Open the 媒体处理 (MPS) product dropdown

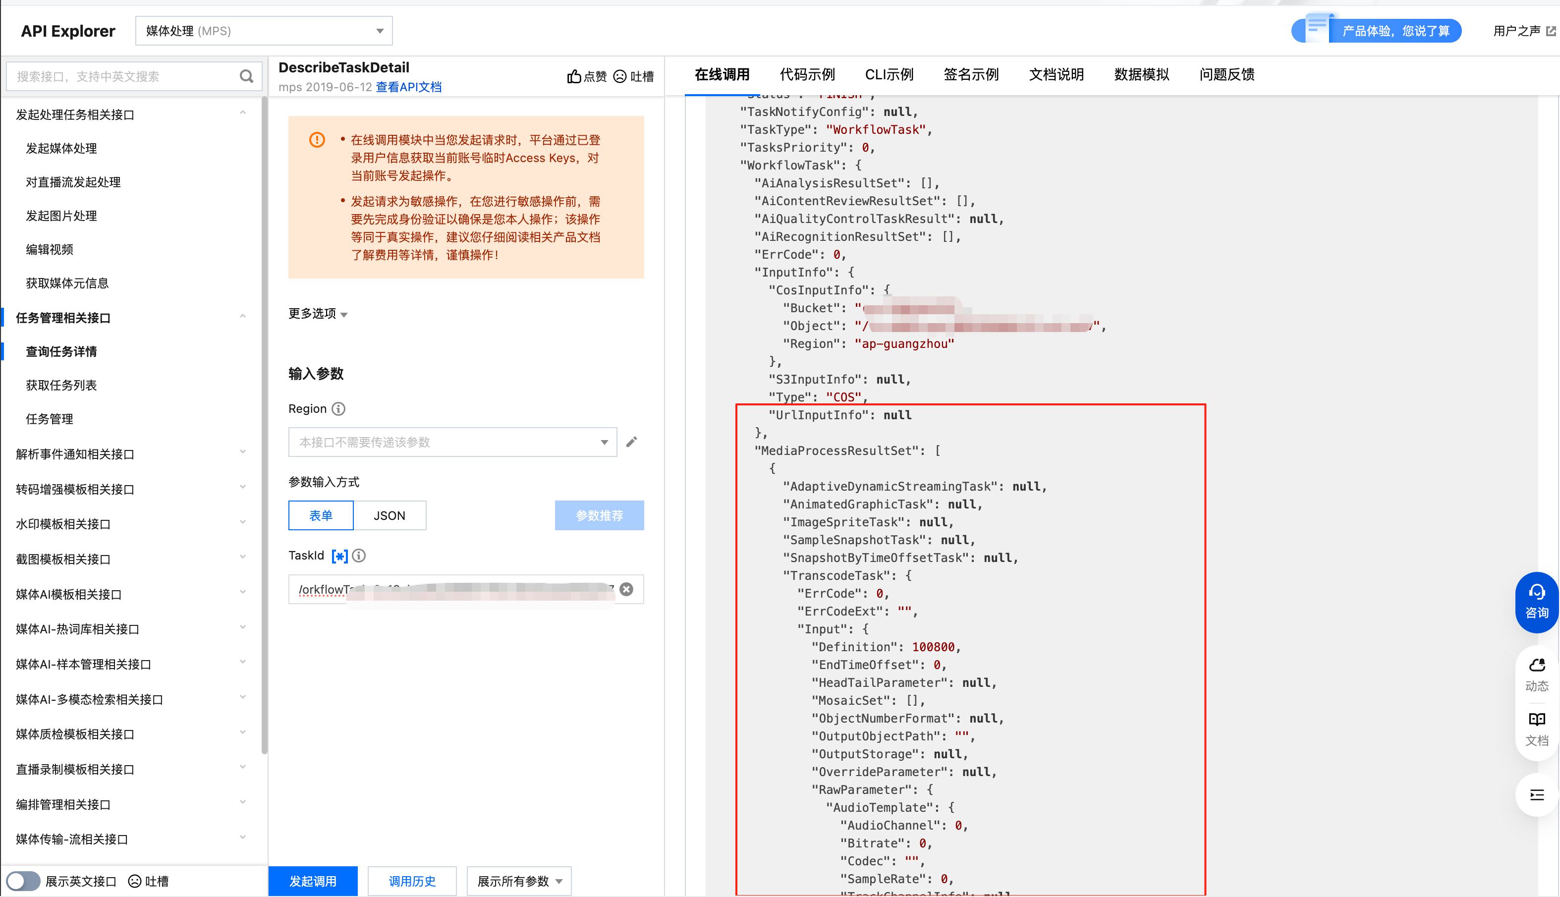264,31
